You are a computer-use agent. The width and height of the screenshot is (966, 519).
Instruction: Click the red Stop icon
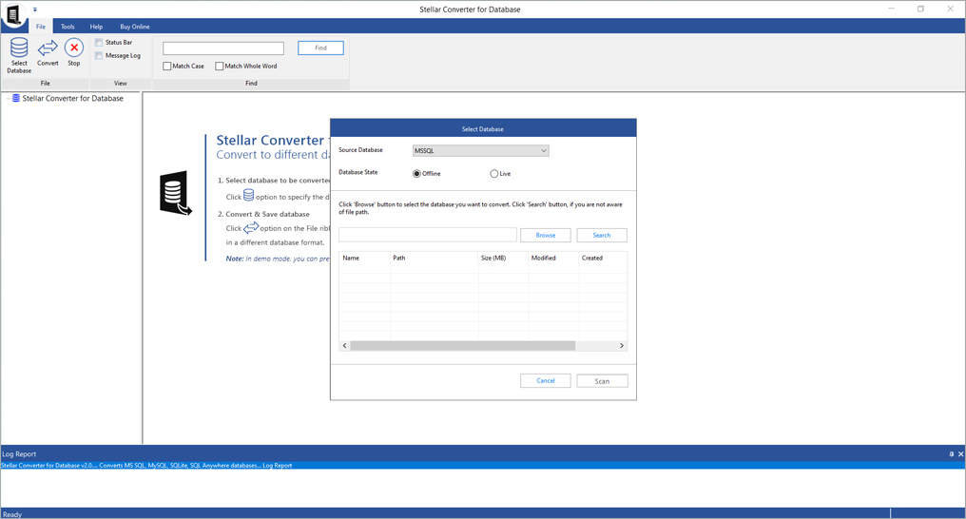point(74,48)
